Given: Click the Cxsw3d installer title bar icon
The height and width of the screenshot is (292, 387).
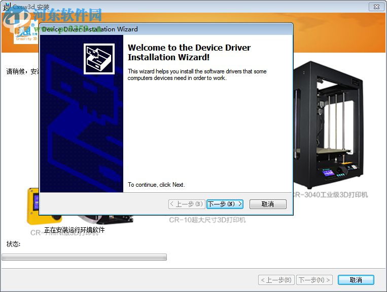Looking at the screenshot, I should click(7, 7).
